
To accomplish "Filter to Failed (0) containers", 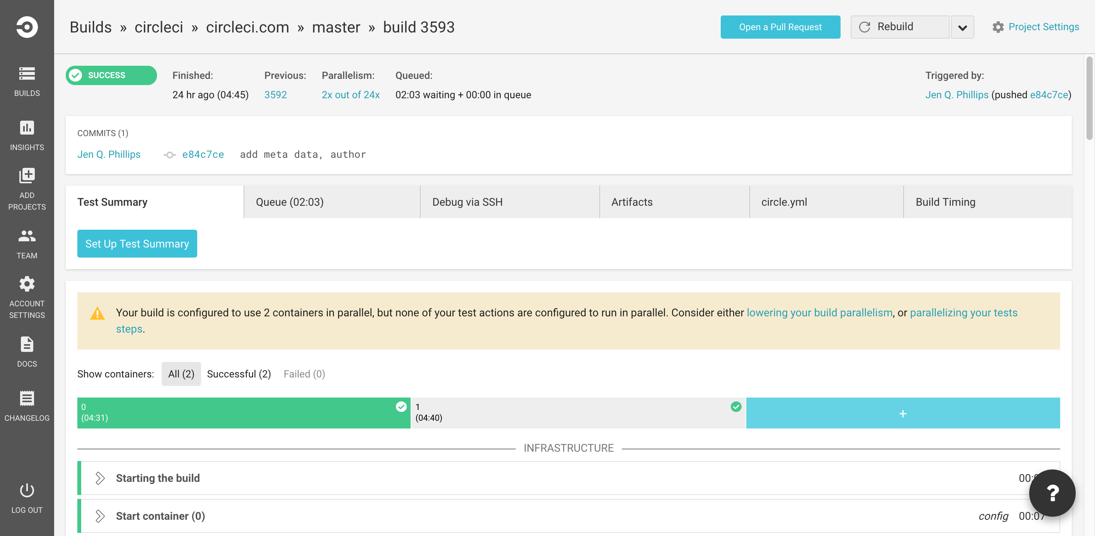I will [x=304, y=374].
